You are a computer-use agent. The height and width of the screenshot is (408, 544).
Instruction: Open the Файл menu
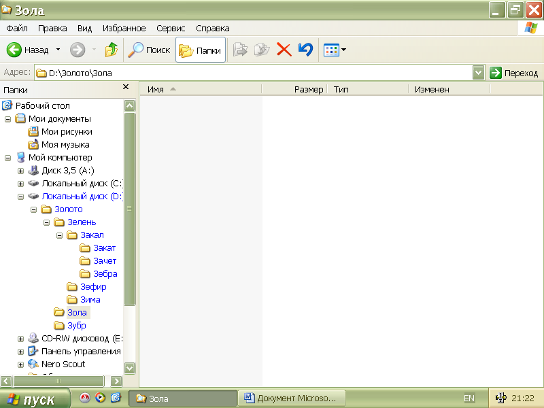click(x=17, y=29)
